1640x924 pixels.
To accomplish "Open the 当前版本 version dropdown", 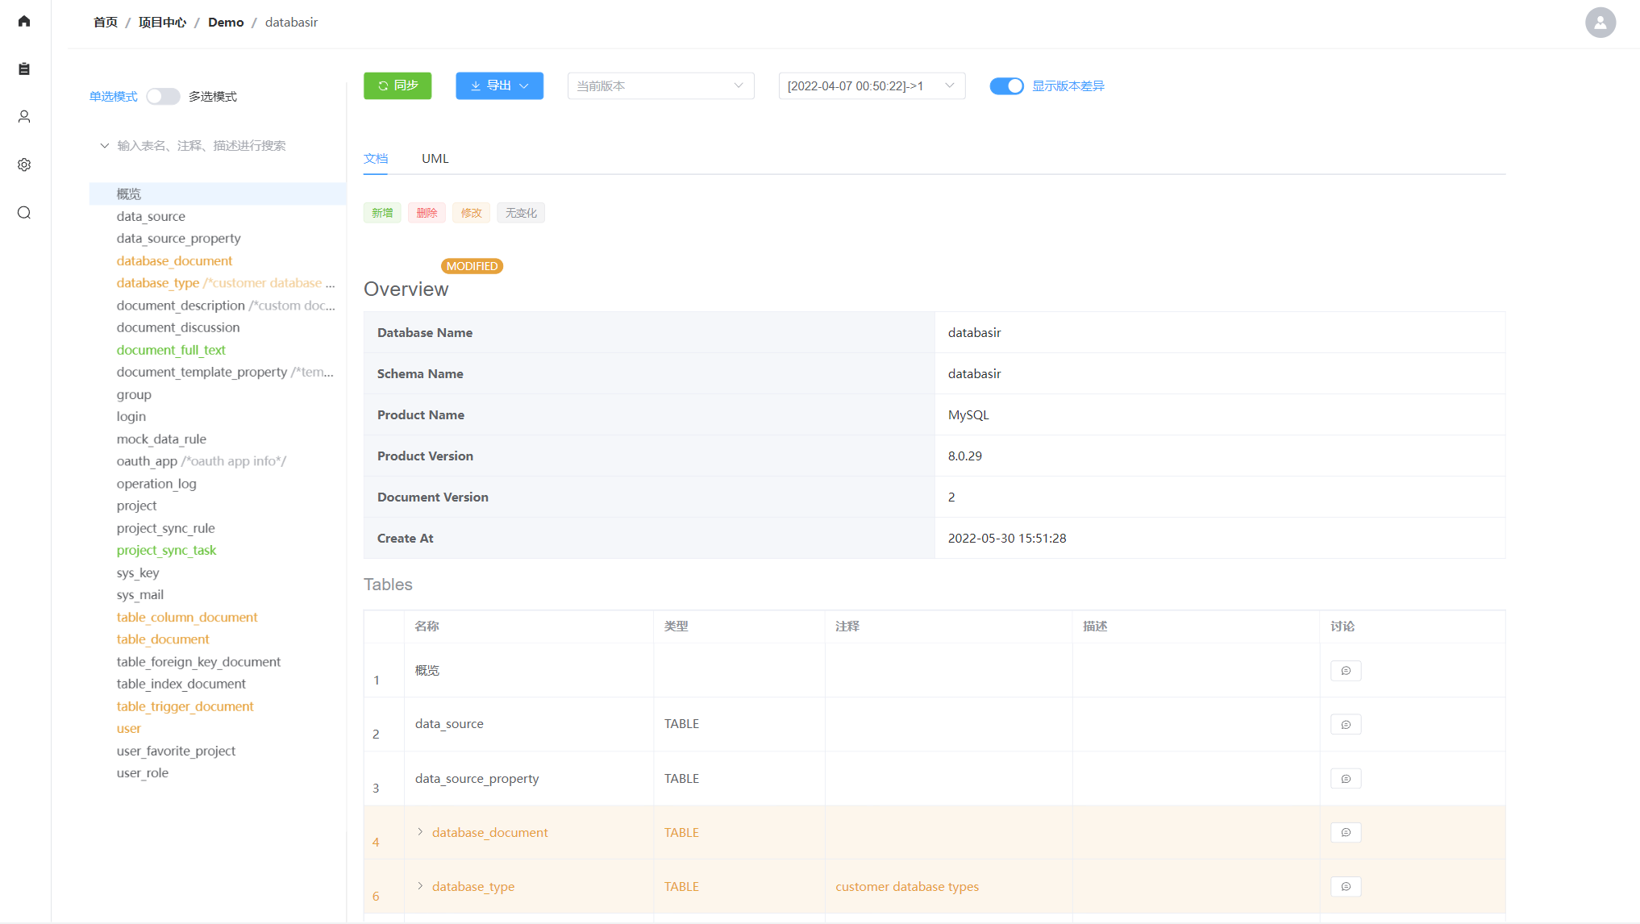I will pyautogui.click(x=660, y=85).
